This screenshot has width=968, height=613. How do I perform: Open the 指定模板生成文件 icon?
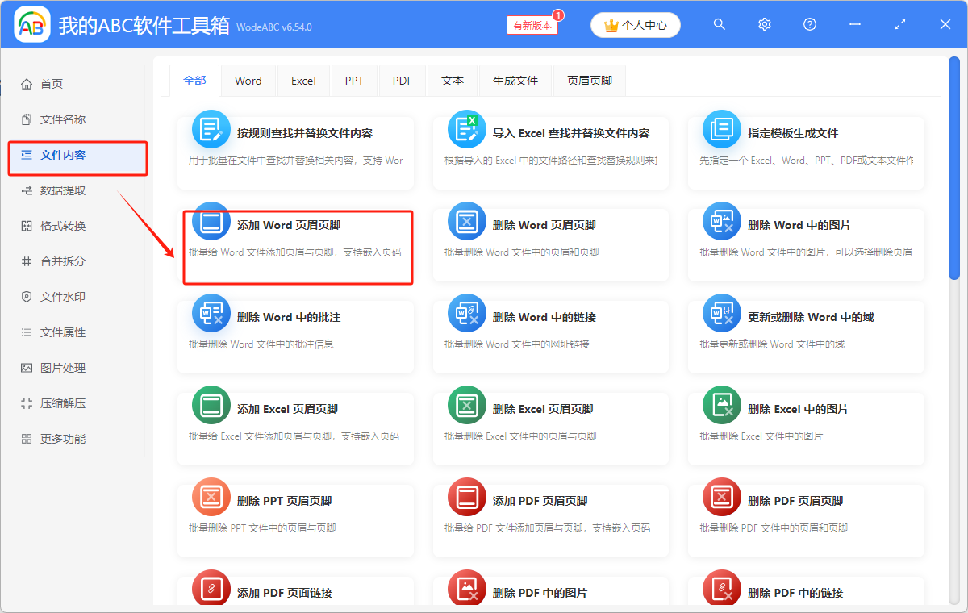pos(722,130)
